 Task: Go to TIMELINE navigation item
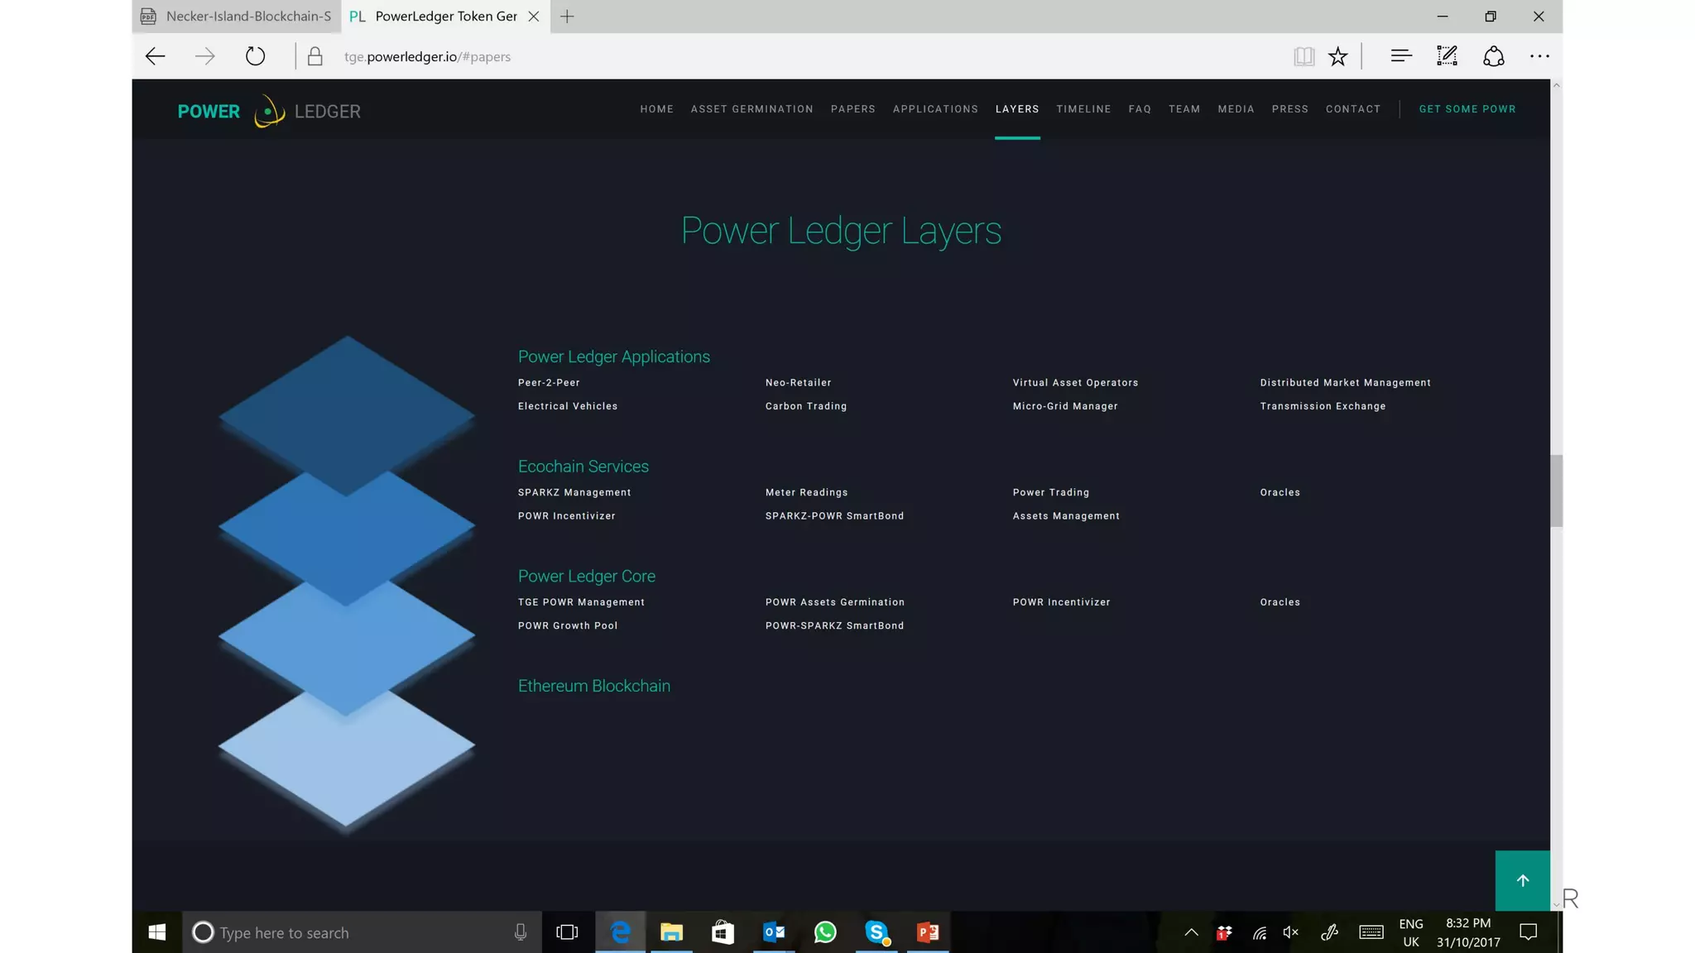[1083, 109]
